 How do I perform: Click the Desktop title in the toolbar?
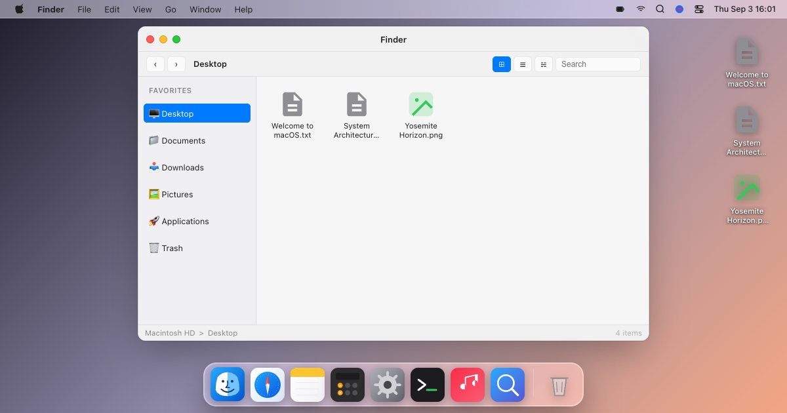(210, 64)
